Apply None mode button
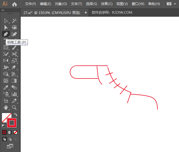 click(15, 132)
